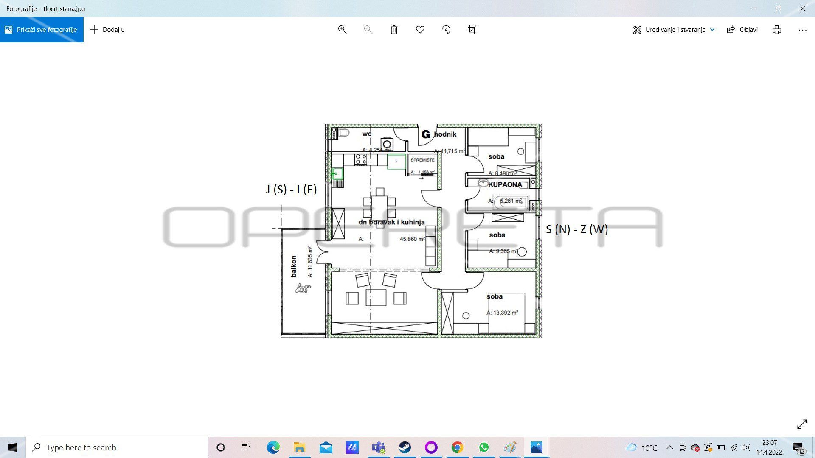Click the Dodaj u button
The image size is (815, 458).
[x=107, y=29]
